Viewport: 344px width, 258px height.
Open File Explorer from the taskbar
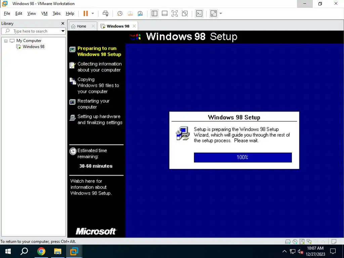point(58,251)
